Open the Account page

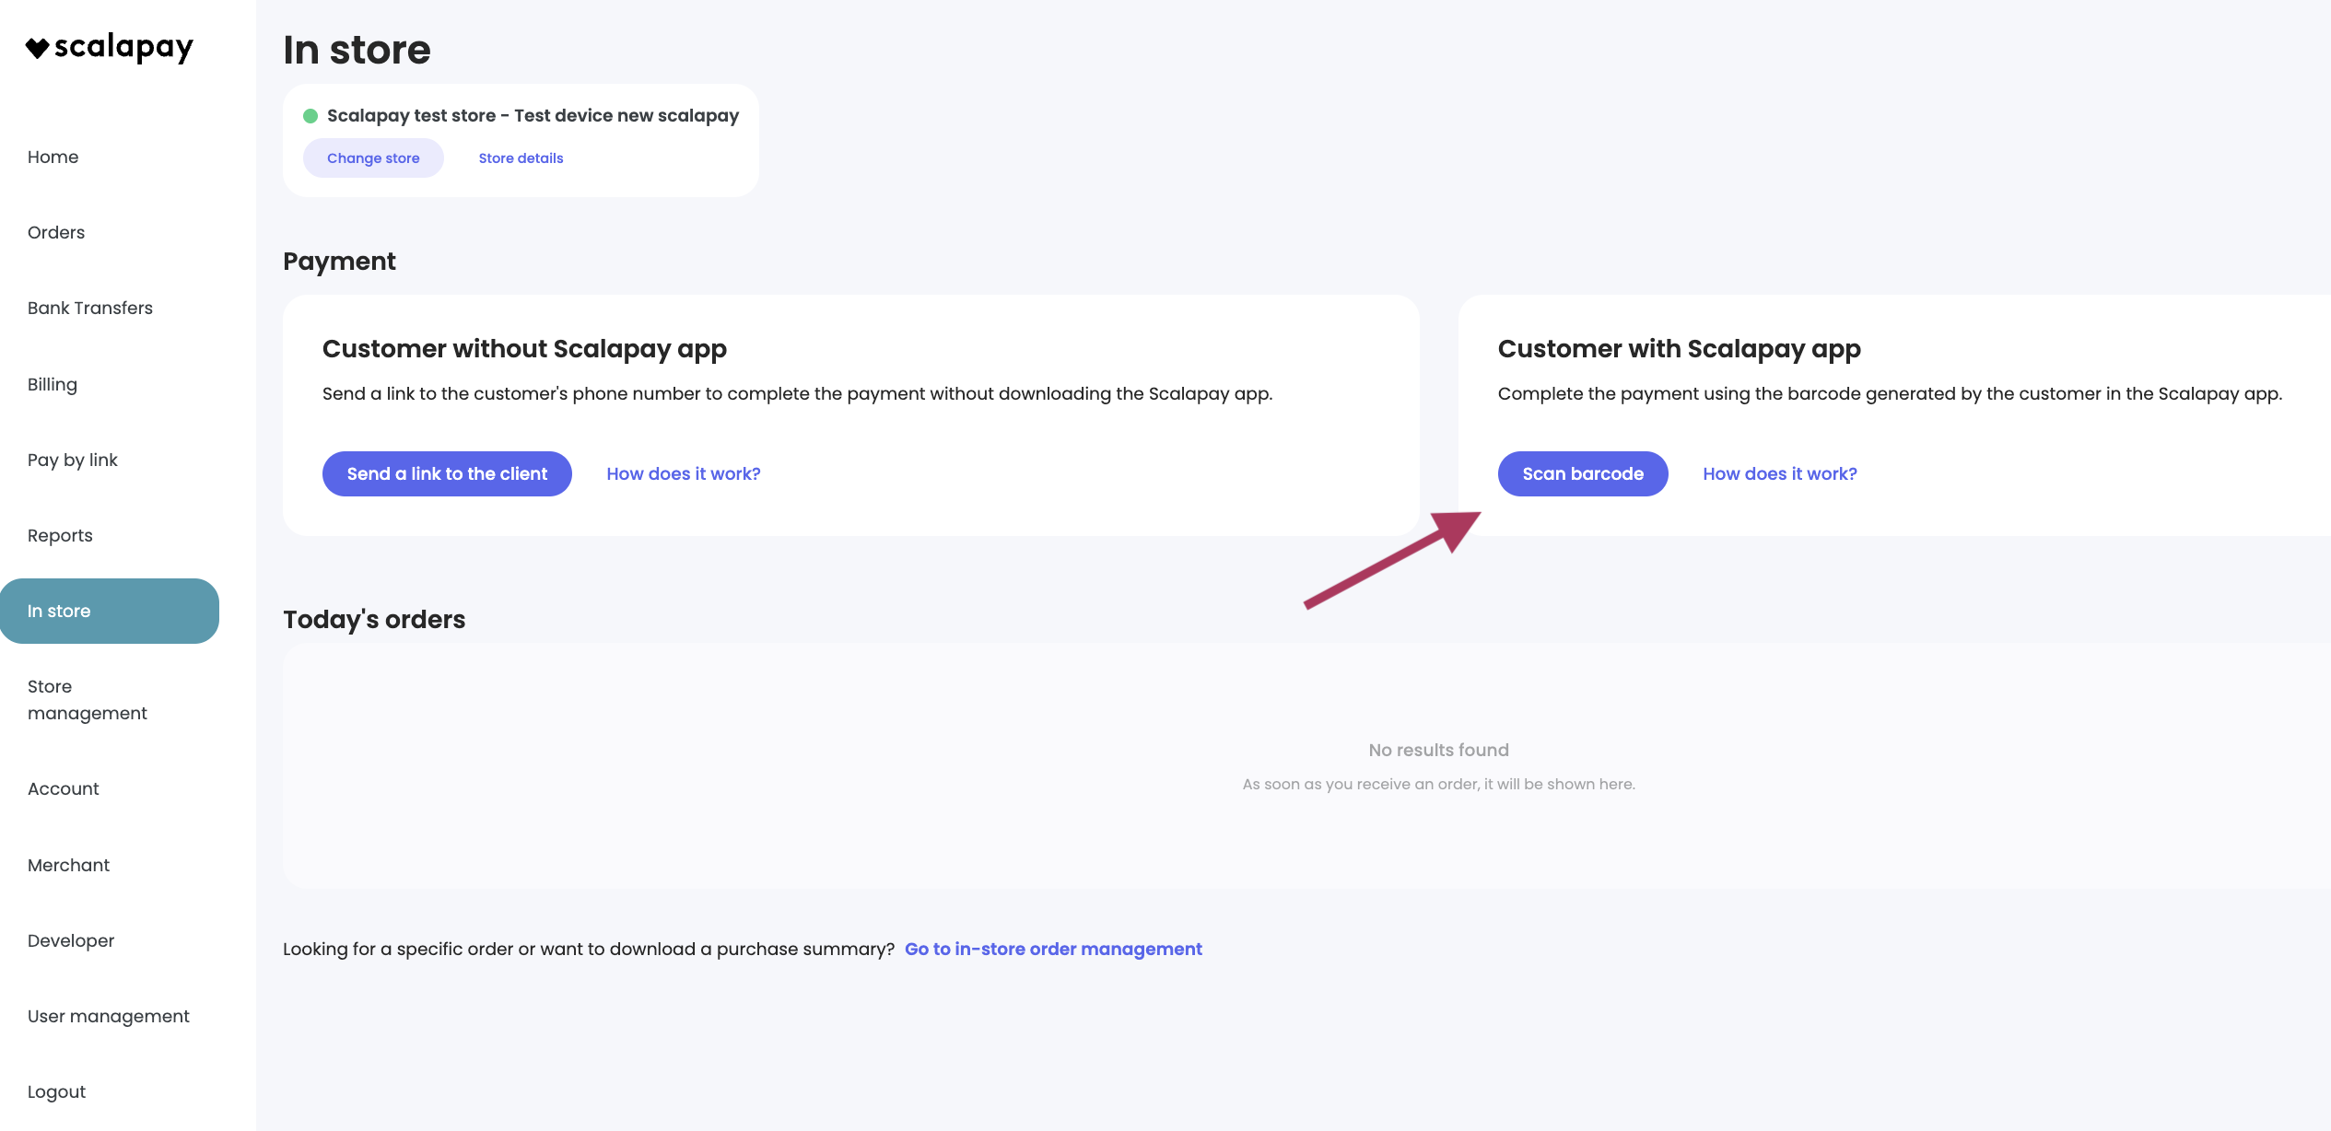pos(64,789)
